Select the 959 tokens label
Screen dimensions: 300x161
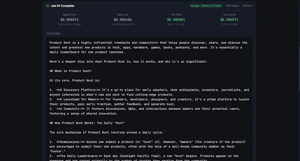[x=232, y=6]
